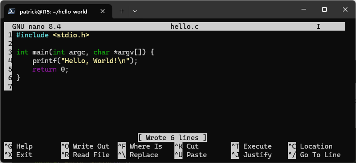Click the ^X Exit shortcut

point(18,155)
